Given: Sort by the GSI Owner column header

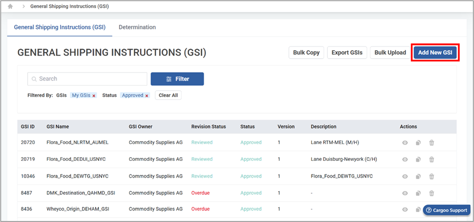Looking at the screenshot, I should pyautogui.click(x=141, y=126).
